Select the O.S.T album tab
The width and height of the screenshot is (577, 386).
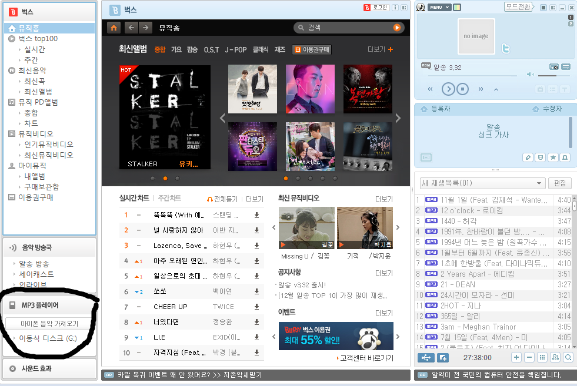pyautogui.click(x=212, y=49)
